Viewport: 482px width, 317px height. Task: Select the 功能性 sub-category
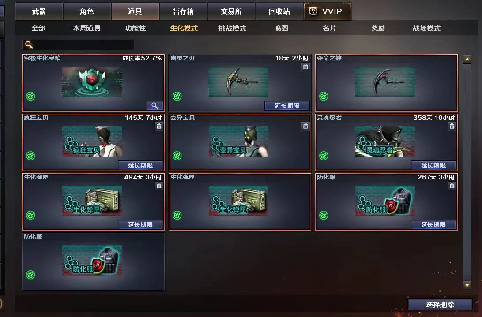[x=135, y=28]
